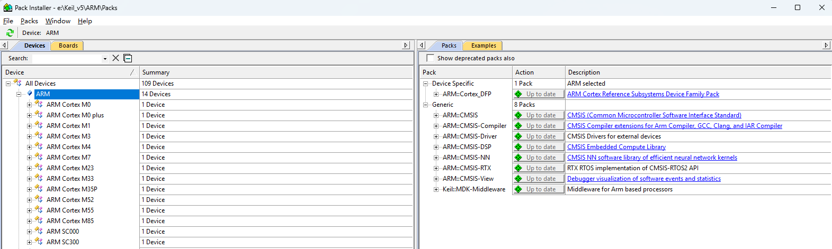The height and width of the screenshot is (249, 832).
Task: Open CMSIS Embedded Compute Library link
Action: coord(616,147)
